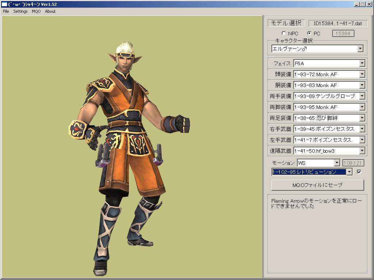Select the PC radio button

[x=309, y=33]
